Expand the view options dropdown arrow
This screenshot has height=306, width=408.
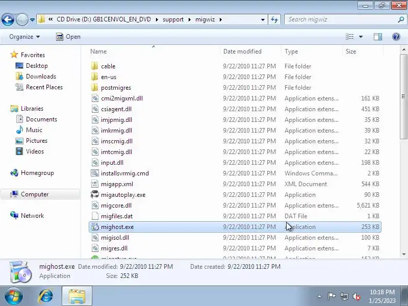click(361, 37)
